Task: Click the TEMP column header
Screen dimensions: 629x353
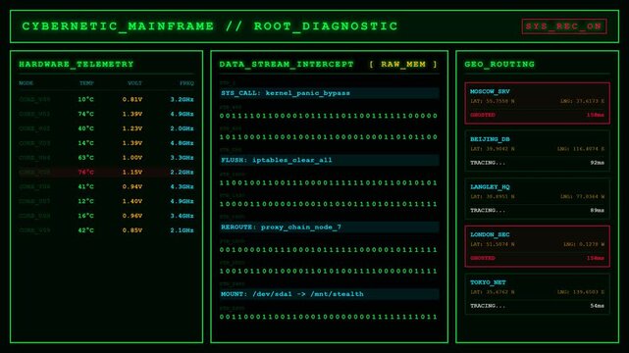Action: pos(86,83)
